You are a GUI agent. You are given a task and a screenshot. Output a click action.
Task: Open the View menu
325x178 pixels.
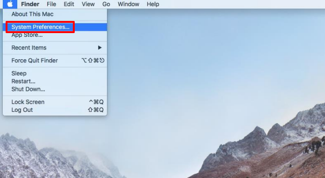coord(88,4)
